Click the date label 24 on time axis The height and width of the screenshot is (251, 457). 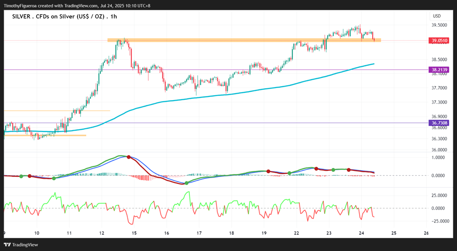pos(361,233)
